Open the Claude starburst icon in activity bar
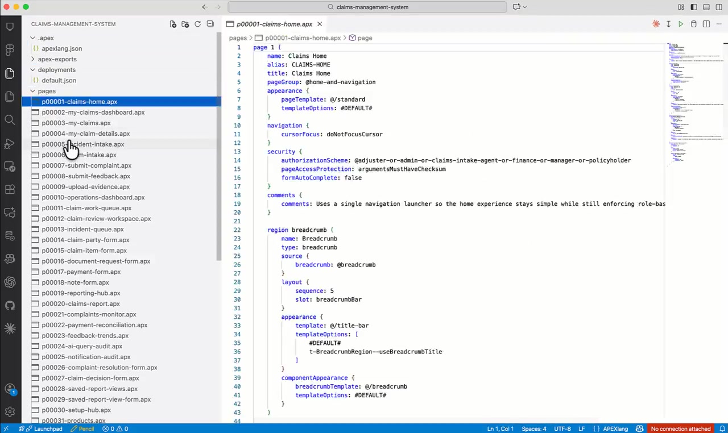The height and width of the screenshot is (433, 728). (10, 328)
